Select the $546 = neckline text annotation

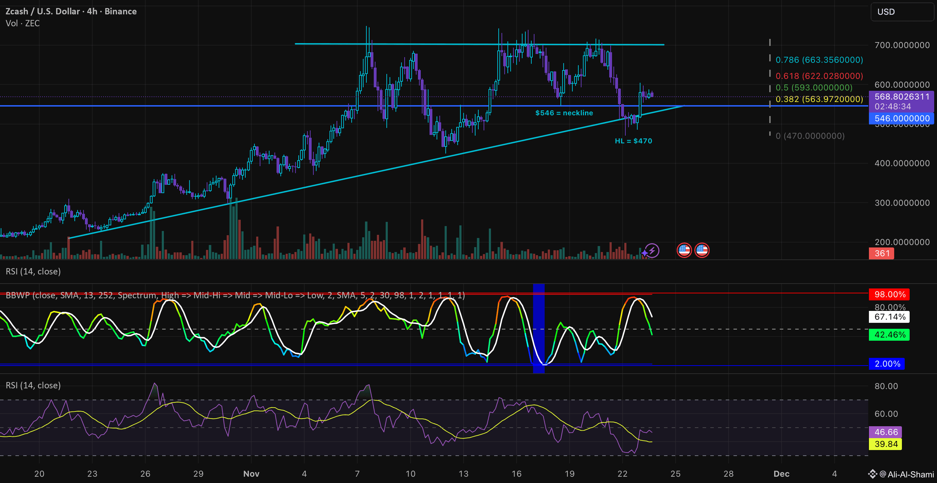pyautogui.click(x=564, y=113)
